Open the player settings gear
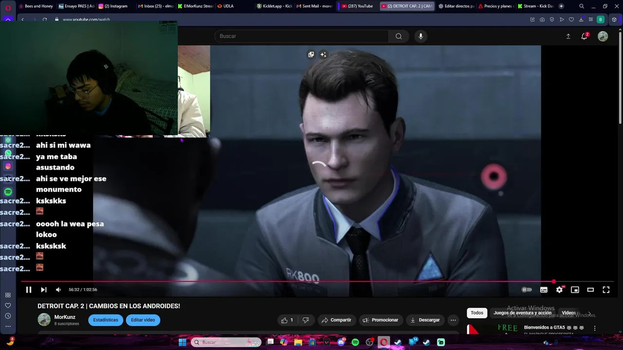The width and height of the screenshot is (623, 350). pos(560,290)
